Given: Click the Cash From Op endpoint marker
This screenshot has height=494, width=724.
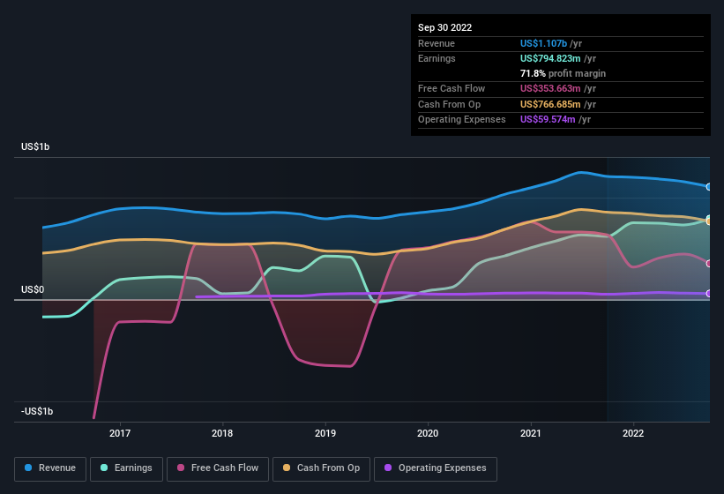Looking at the screenshot, I should click(709, 221).
